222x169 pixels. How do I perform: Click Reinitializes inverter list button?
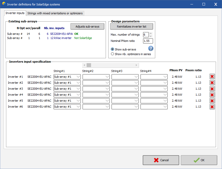pyautogui.click(x=131, y=27)
